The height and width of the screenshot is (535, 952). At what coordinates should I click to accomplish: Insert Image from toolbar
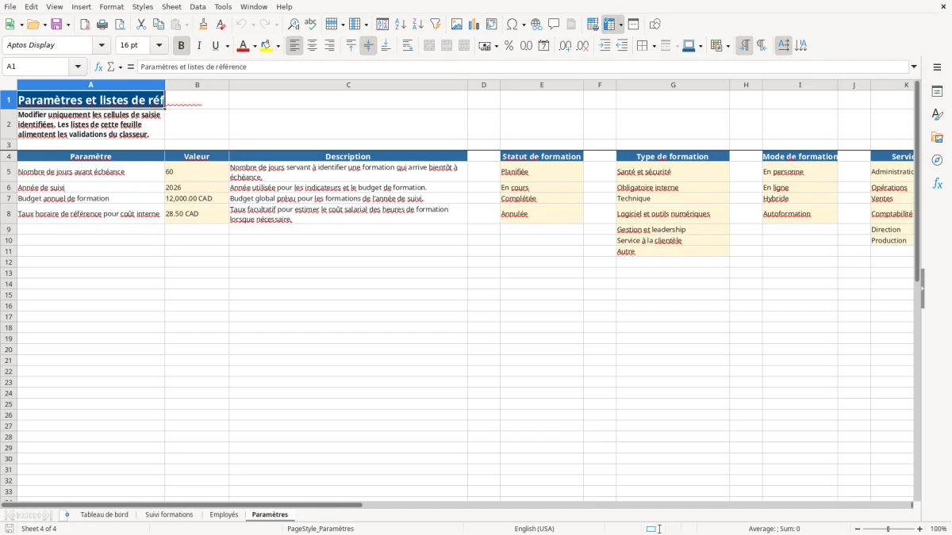(x=457, y=25)
